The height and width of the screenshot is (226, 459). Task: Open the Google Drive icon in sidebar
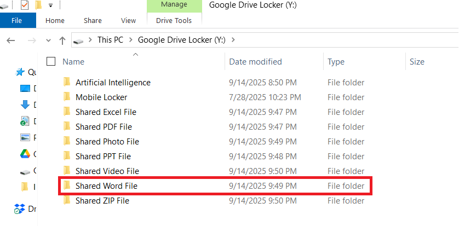25,154
